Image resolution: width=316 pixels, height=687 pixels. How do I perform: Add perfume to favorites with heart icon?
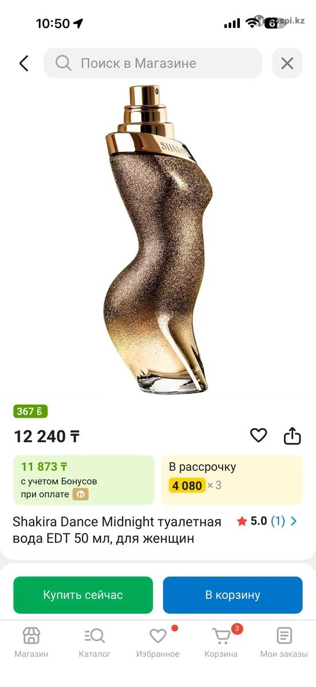point(259,436)
